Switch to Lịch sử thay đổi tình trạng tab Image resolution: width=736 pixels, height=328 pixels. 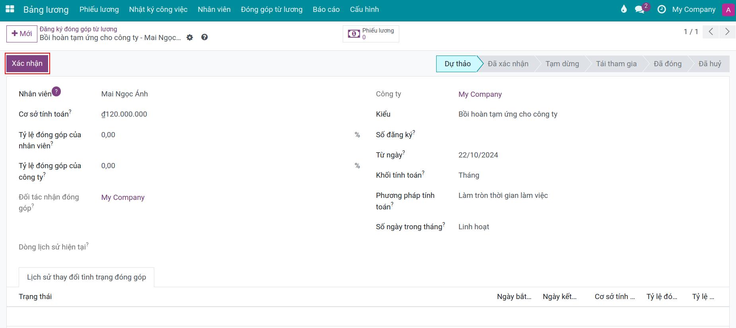coord(86,277)
